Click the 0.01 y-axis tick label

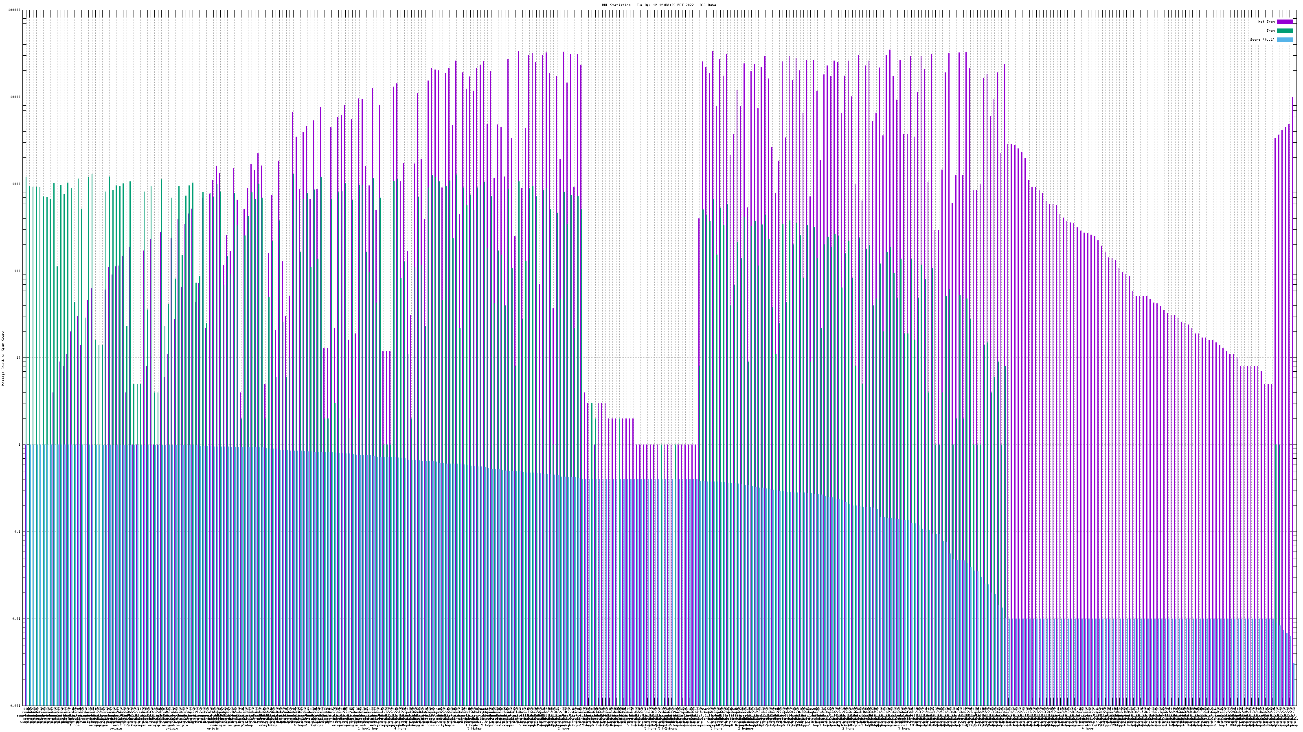tap(17, 619)
